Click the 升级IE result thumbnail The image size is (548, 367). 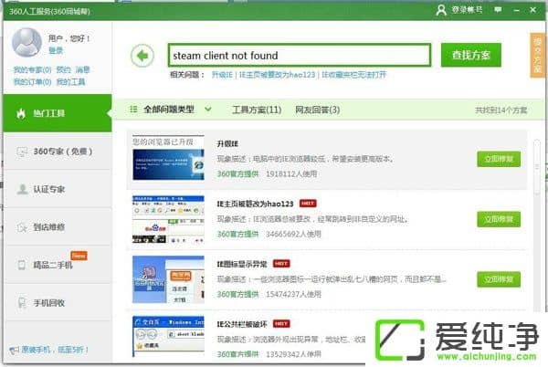coord(168,158)
